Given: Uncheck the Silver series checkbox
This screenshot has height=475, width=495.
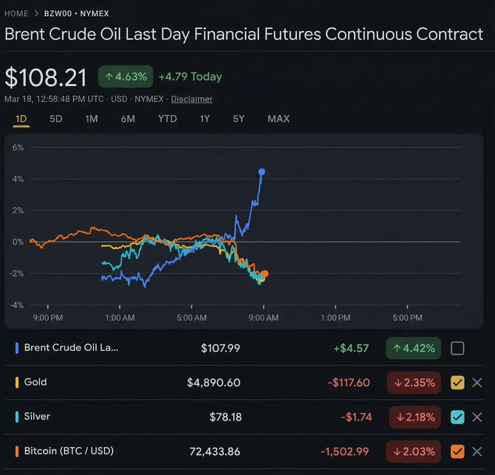Looking at the screenshot, I should click(457, 417).
